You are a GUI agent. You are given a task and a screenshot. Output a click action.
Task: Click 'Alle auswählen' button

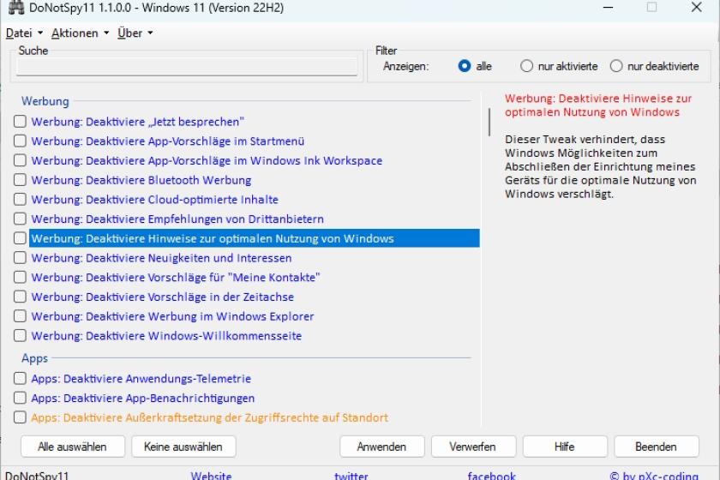pyautogui.click(x=73, y=447)
